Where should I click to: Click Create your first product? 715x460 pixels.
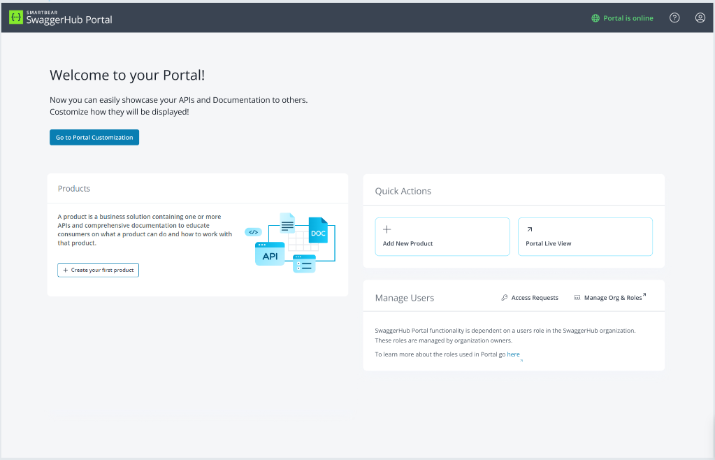[98, 270]
